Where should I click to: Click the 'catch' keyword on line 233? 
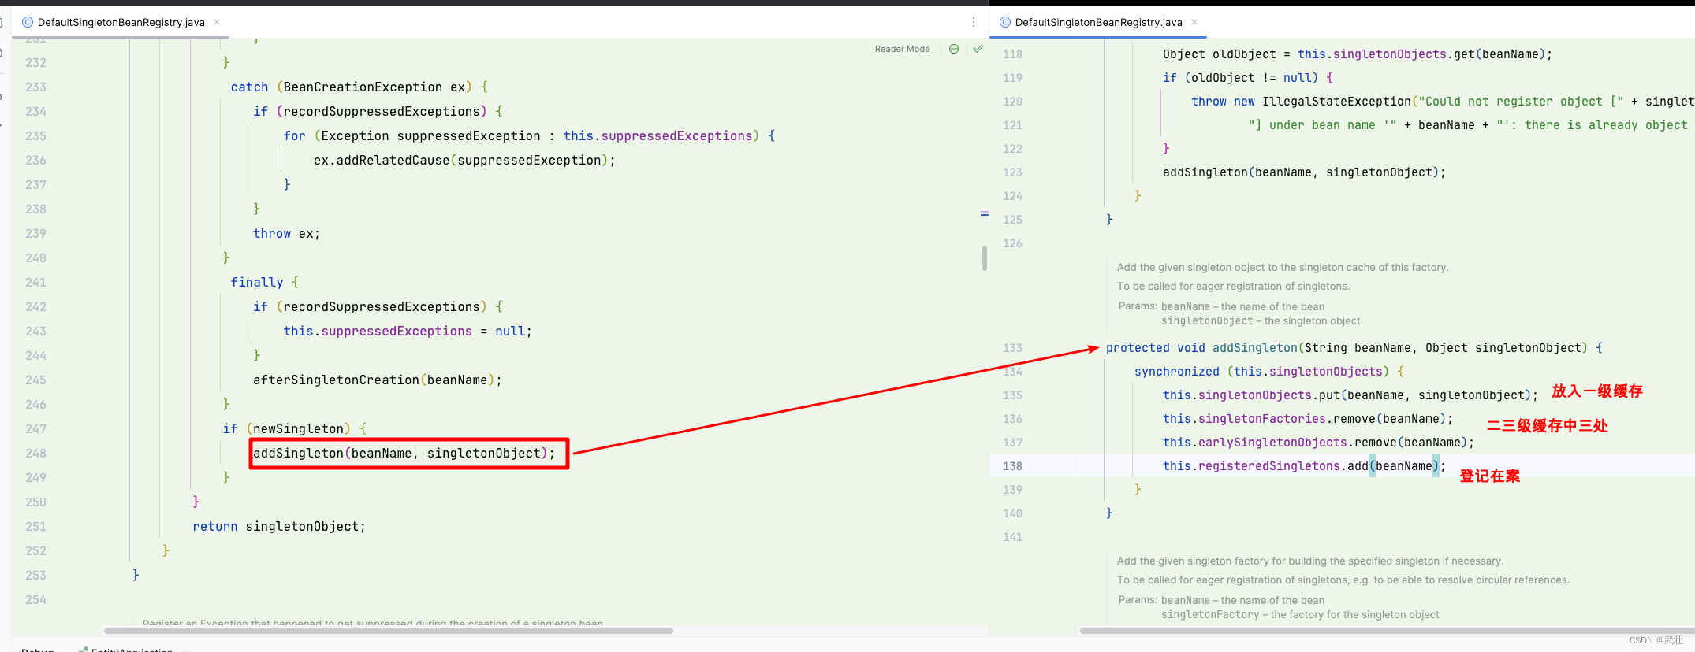(x=249, y=87)
